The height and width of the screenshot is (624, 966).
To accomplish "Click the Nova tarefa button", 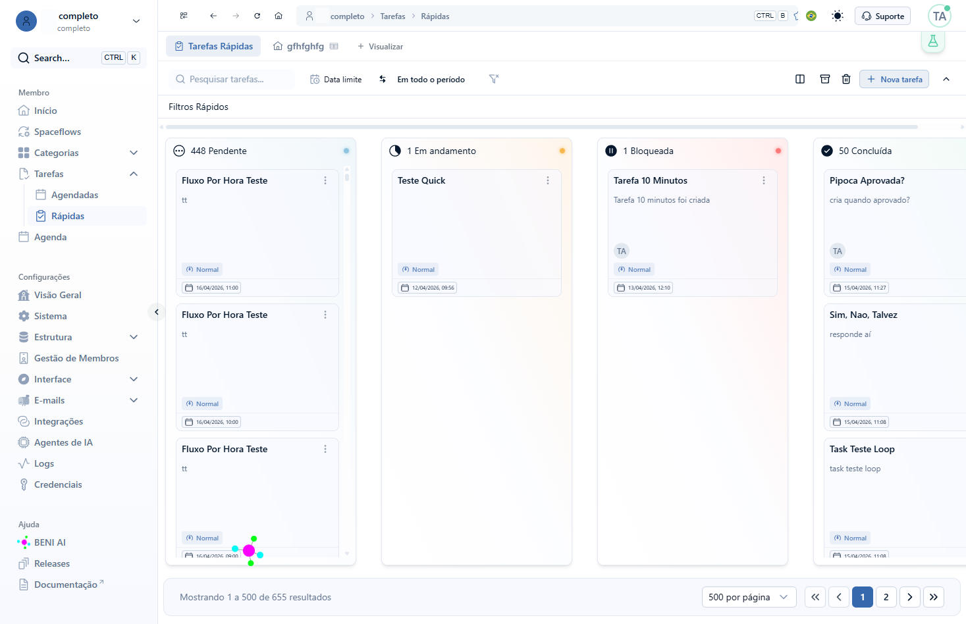I will (894, 79).
